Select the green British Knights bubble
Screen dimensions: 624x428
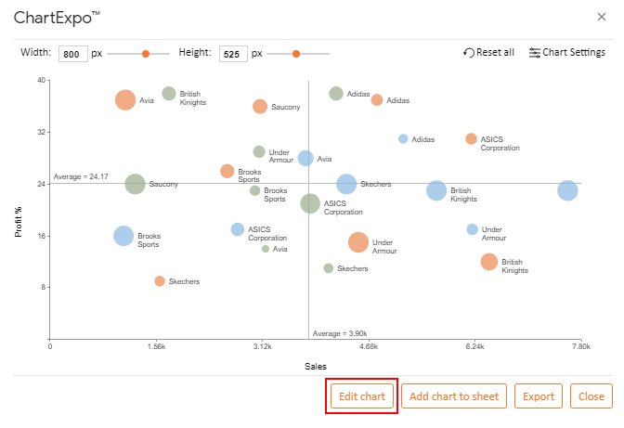coord(169,94)
